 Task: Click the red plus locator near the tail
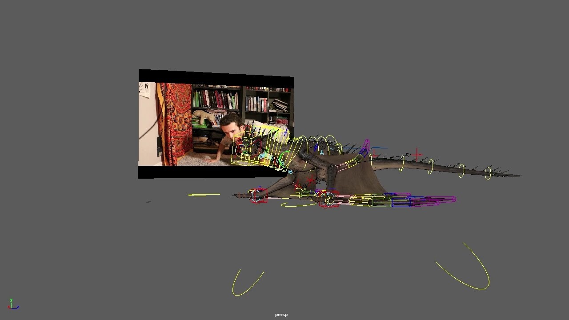click(416, 154)
